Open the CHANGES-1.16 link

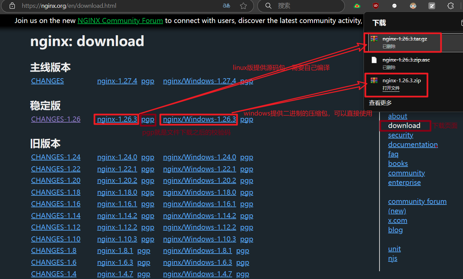[56, 204]
